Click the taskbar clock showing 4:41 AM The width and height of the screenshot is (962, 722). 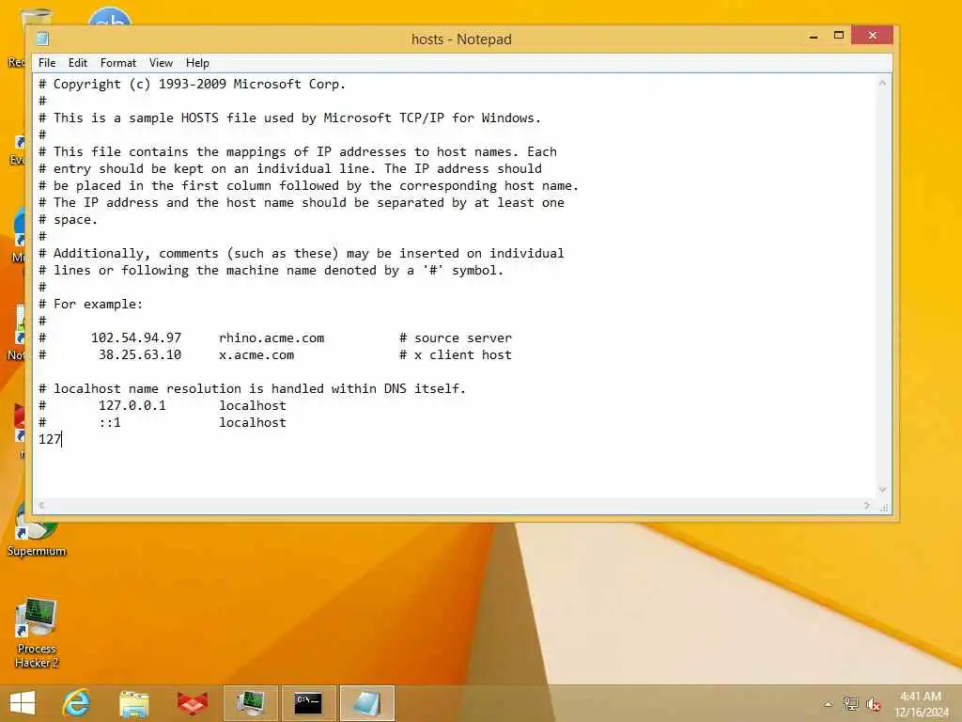[x=921, y=704]
